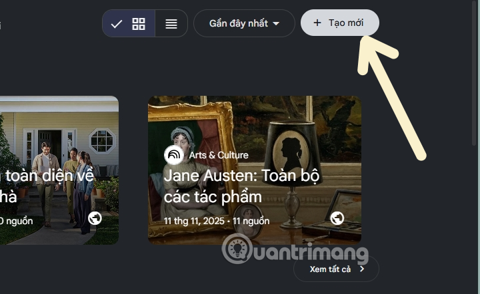This screenshot has height=294, width=480.
Task: Click the plus icon in Tạo mới
Action: click(317, 23)
